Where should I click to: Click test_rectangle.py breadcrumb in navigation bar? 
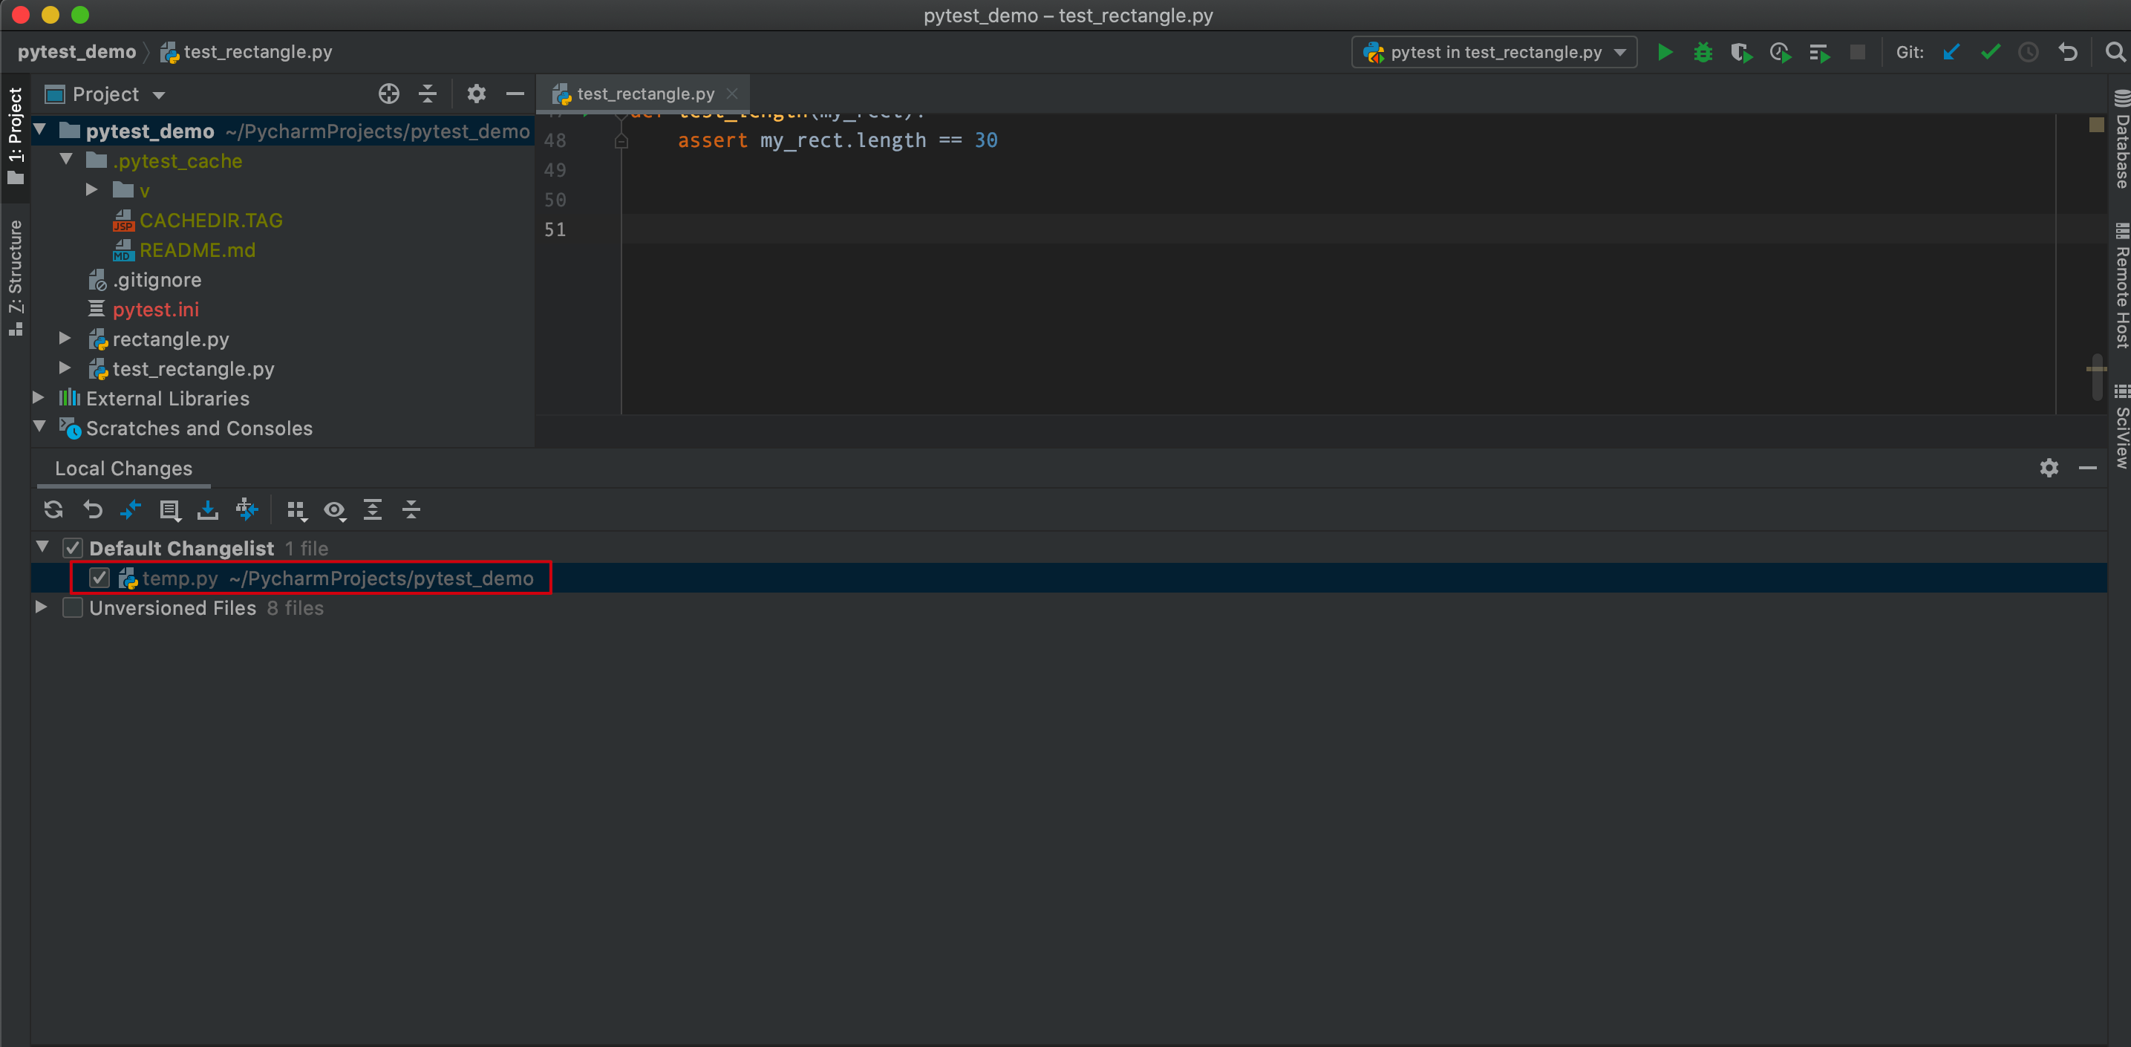point(247,52)
